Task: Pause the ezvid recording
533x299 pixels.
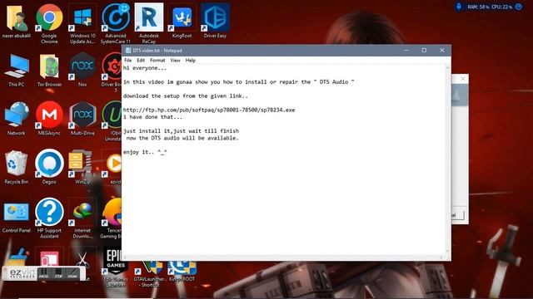Action: tap(43, 273)
